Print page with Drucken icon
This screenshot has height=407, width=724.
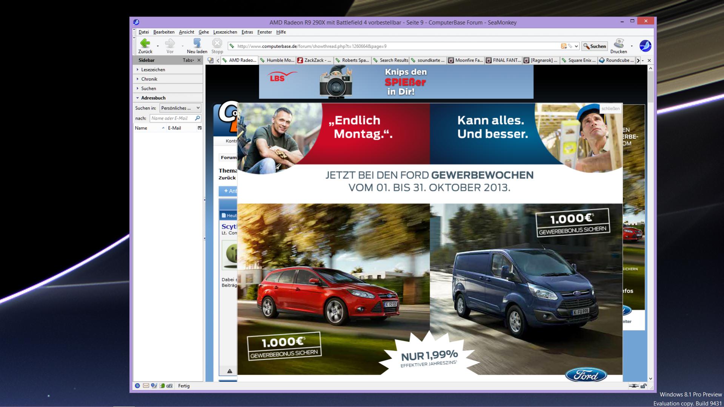point(618,46)
